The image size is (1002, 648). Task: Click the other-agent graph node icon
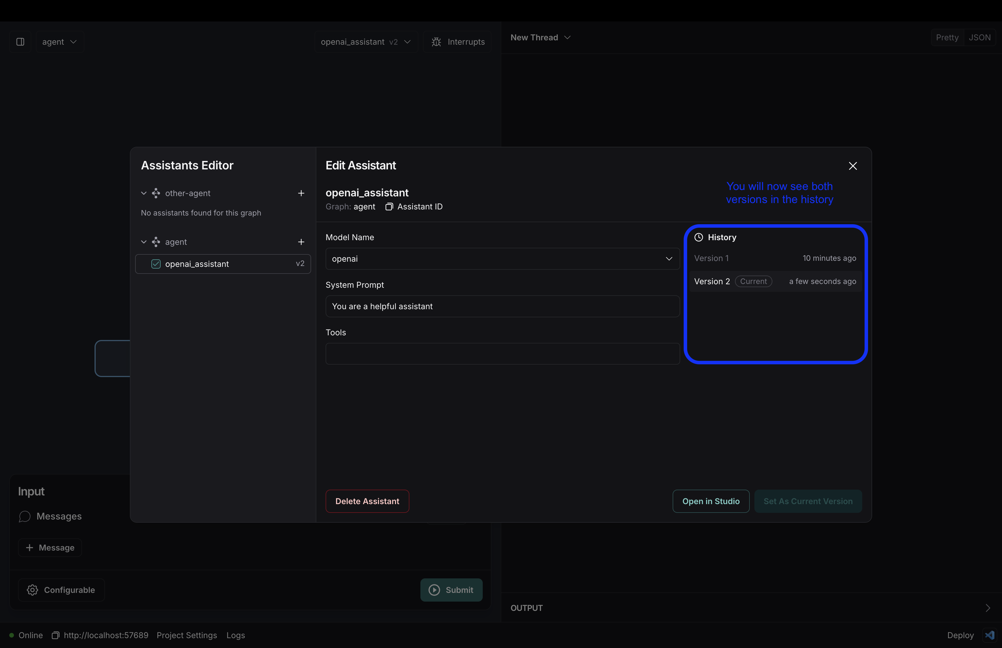pos(156,193)
